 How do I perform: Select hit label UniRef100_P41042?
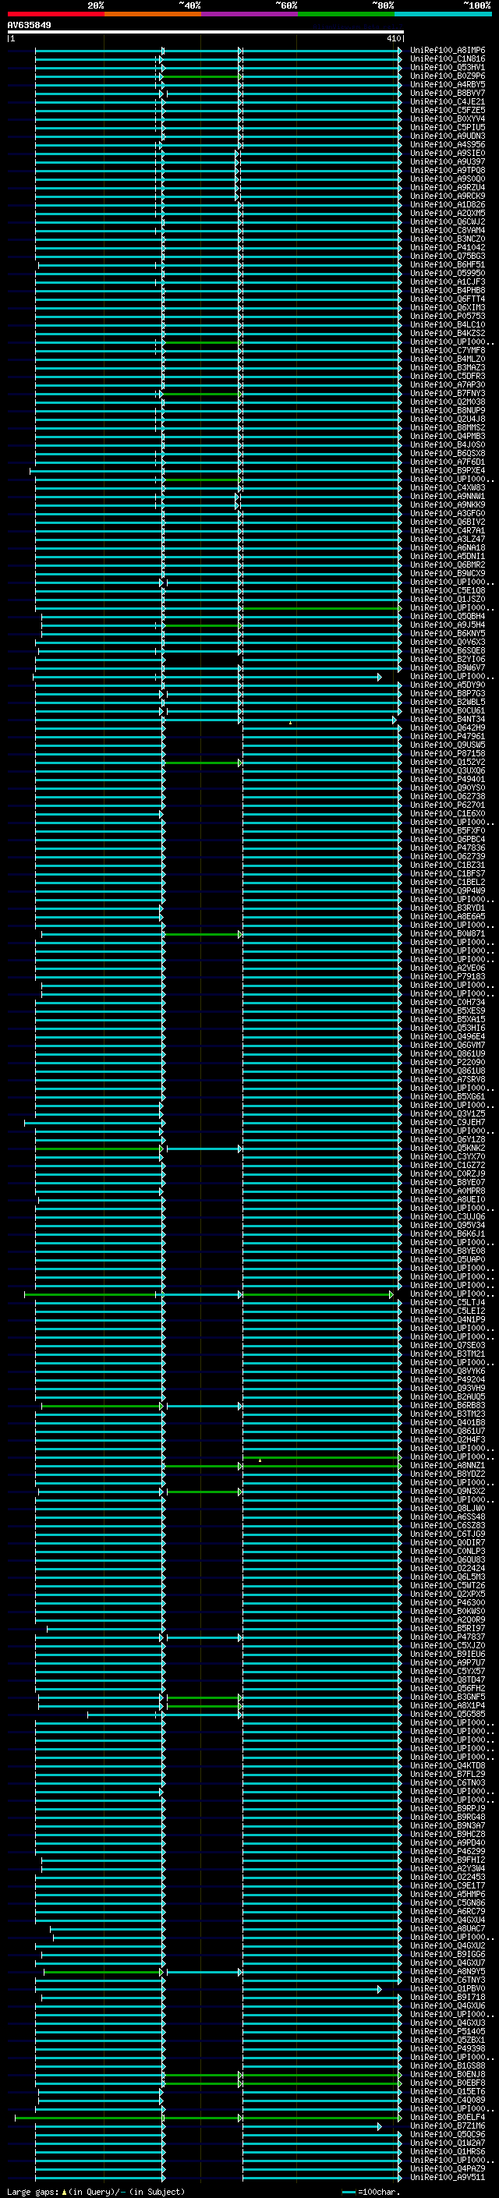point(448,247)
